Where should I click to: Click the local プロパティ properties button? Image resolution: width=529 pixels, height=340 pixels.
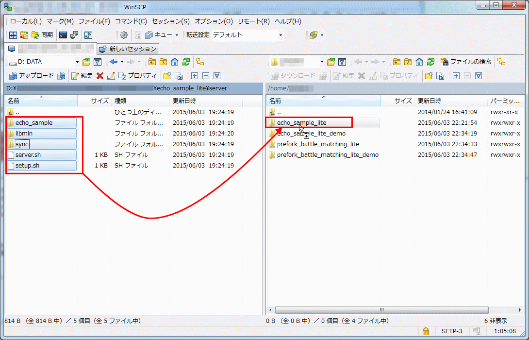pos(138,76)
